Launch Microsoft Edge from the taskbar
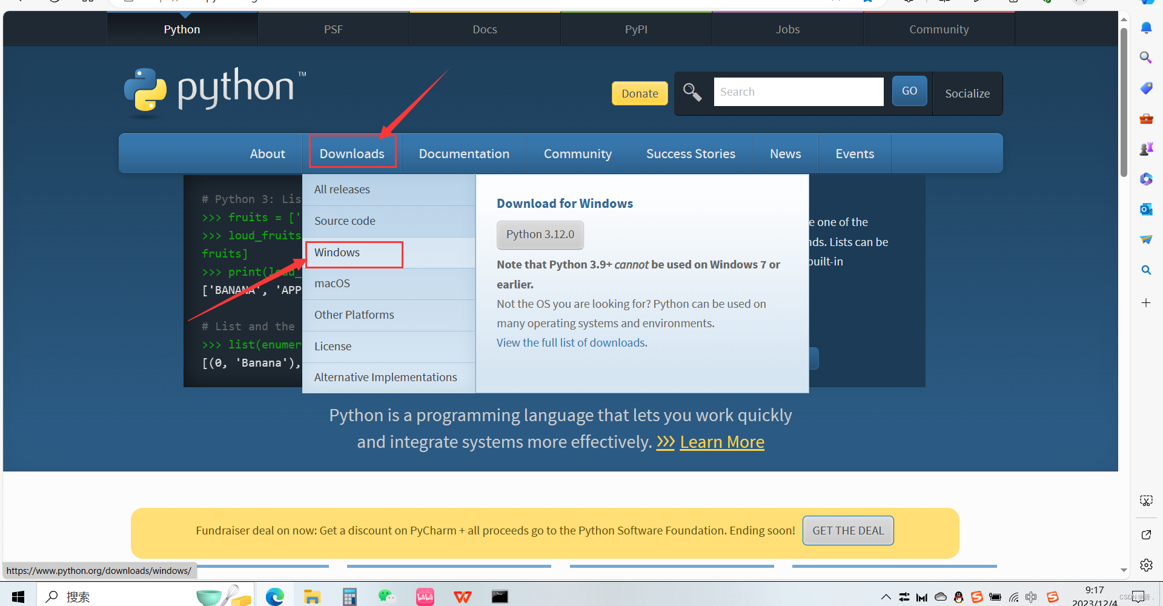The height and width of the screenshot is (606, 1163). point(275,597)
